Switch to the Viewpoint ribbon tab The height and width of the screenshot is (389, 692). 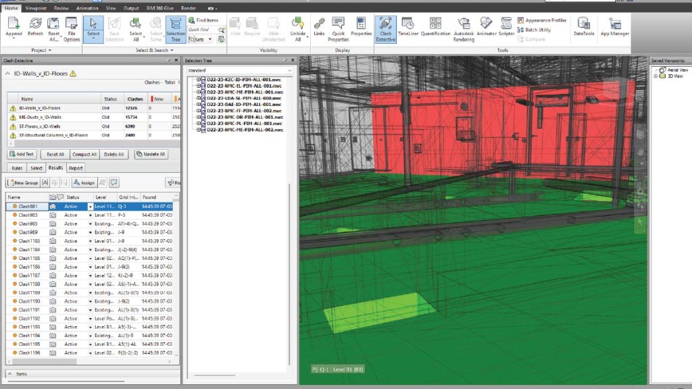pyautogui.click(x=34, y=8)
